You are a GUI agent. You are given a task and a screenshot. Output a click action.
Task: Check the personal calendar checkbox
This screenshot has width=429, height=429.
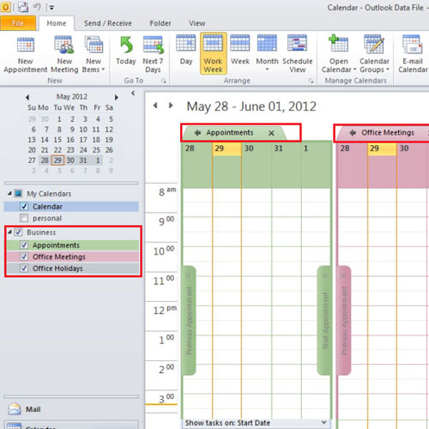pyautogui.click(x=24, y=218)
